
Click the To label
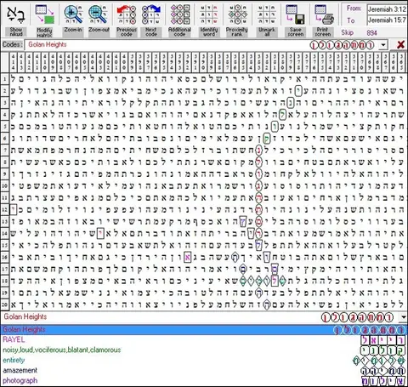point(351,20)
